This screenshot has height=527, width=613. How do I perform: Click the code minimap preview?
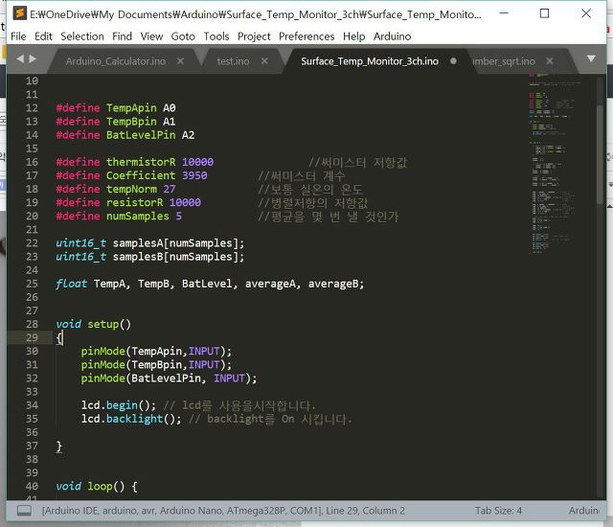point(555,163)
